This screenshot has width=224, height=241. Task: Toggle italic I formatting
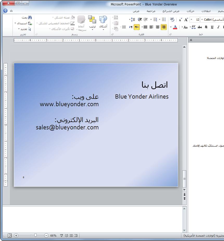218,27
